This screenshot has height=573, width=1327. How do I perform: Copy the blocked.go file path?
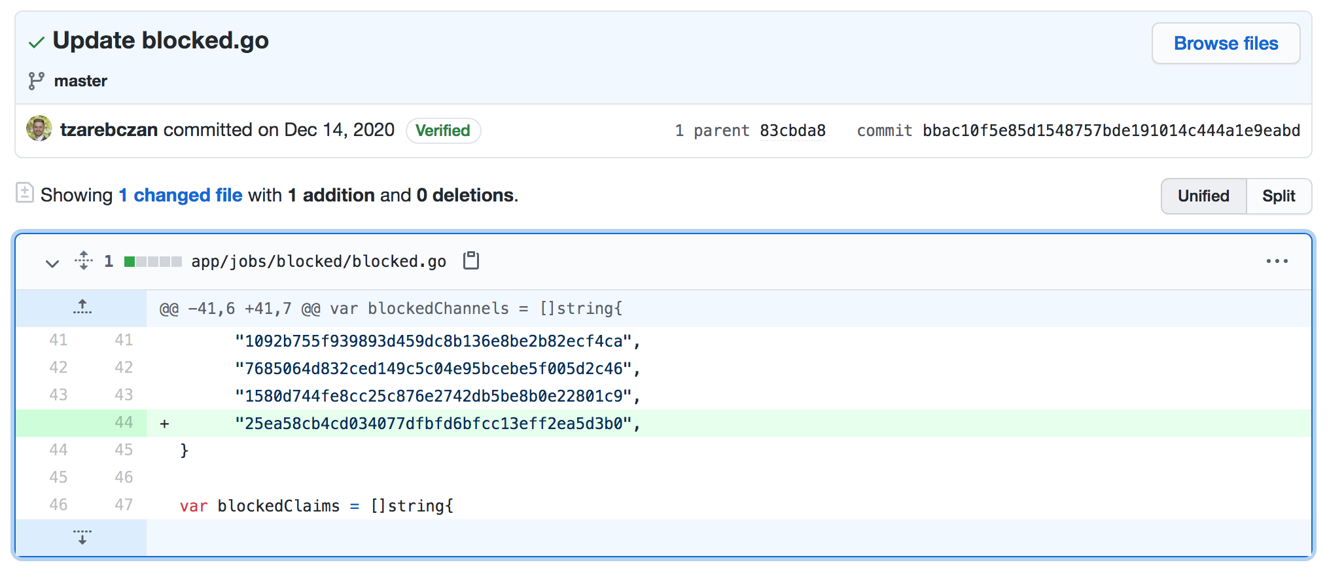[471, 261]
